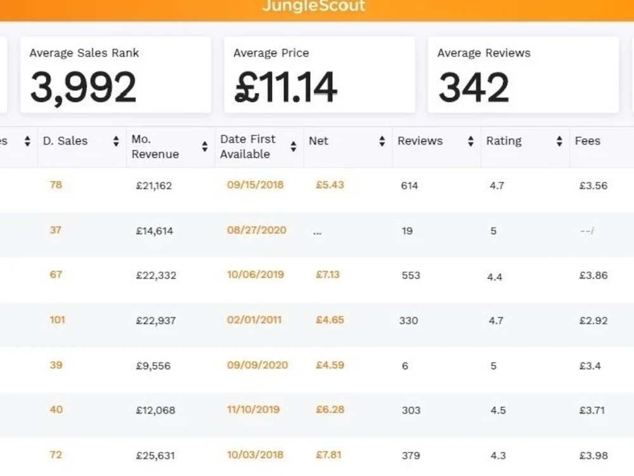The image size is (634, 476).
Task: Select the Reviews column header label
Action: click(420, 141)
